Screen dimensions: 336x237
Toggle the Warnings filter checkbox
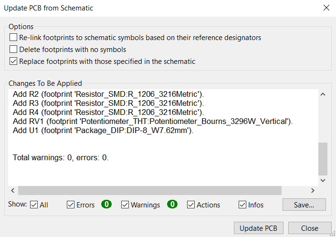point(125,205)
